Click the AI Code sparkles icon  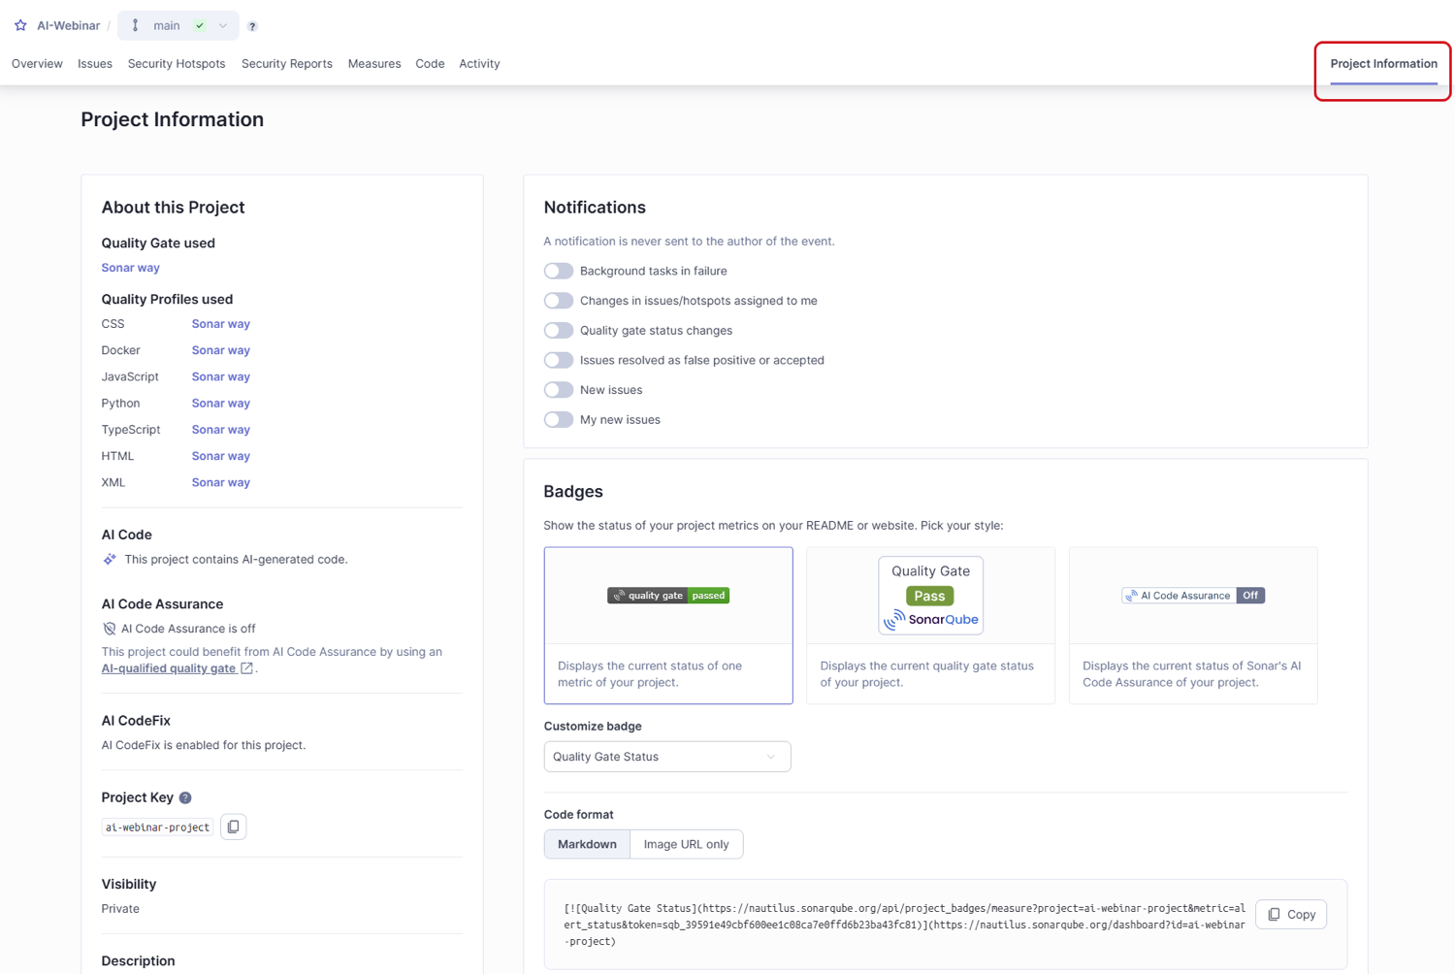point(109,559)
